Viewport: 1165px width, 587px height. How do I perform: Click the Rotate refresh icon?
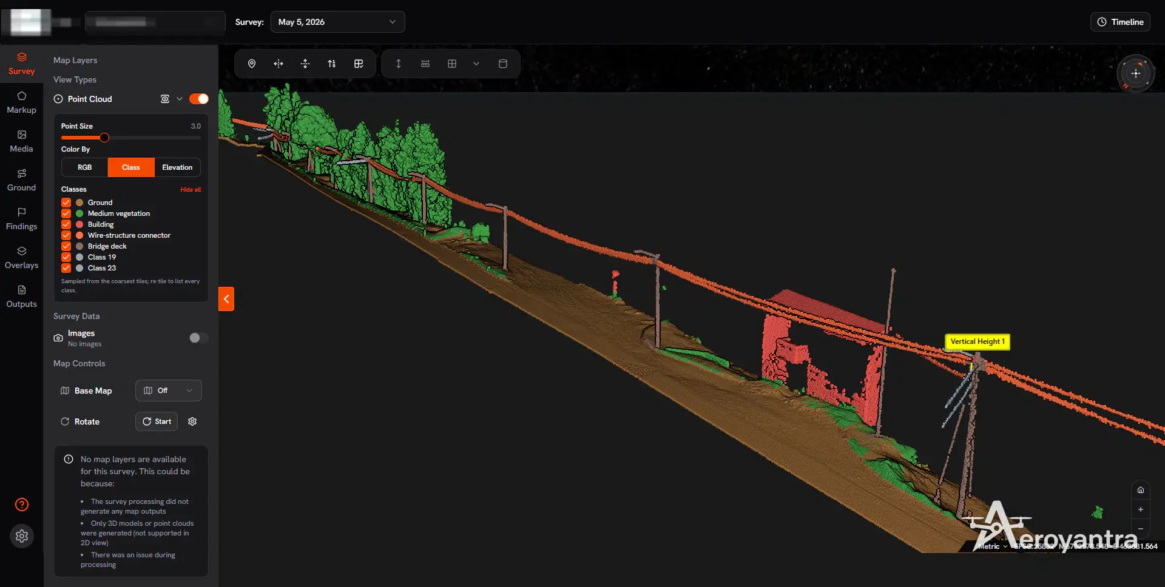(x=65, y=421)
